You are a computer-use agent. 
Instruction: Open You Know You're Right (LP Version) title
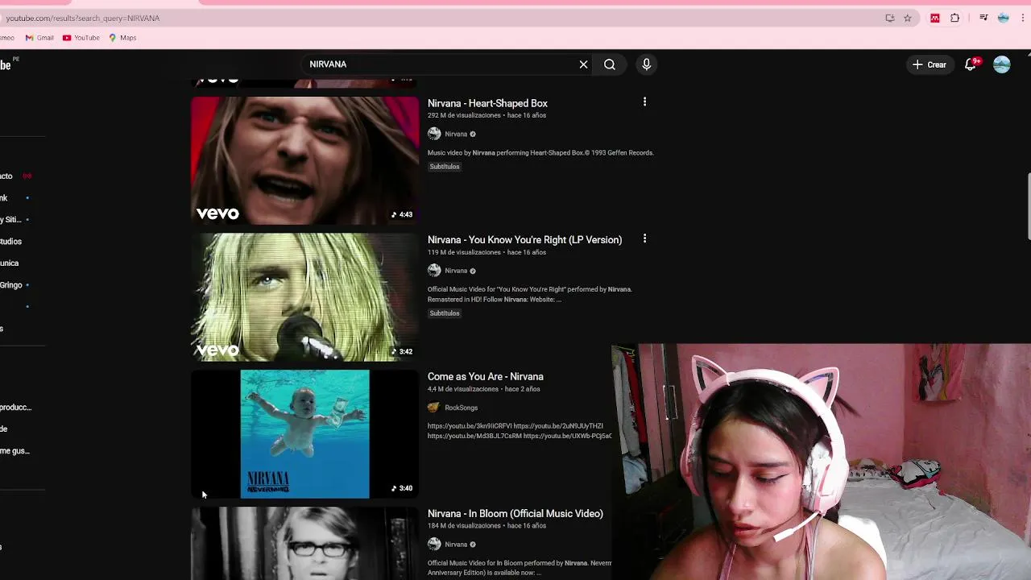[524, 240]
